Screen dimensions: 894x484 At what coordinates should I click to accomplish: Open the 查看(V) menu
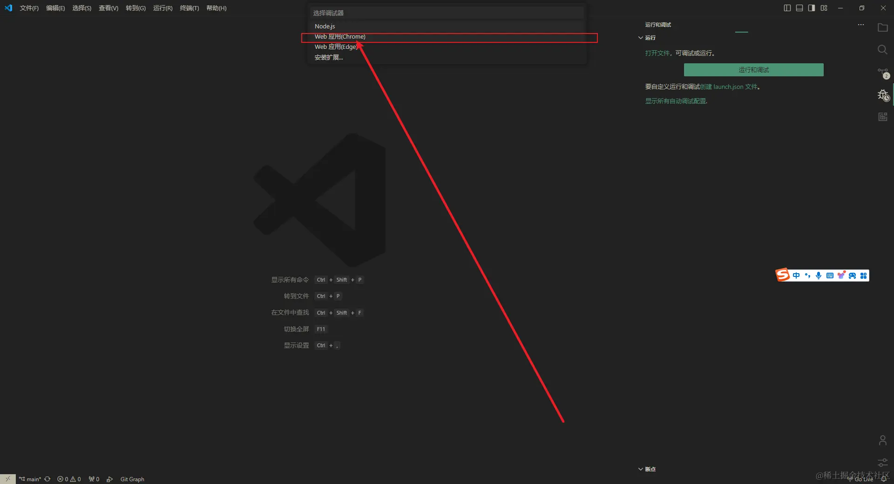click(x=108, y=8)
